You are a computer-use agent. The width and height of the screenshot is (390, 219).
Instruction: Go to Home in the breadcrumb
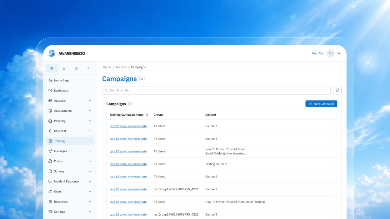click(x=107, y=67)
